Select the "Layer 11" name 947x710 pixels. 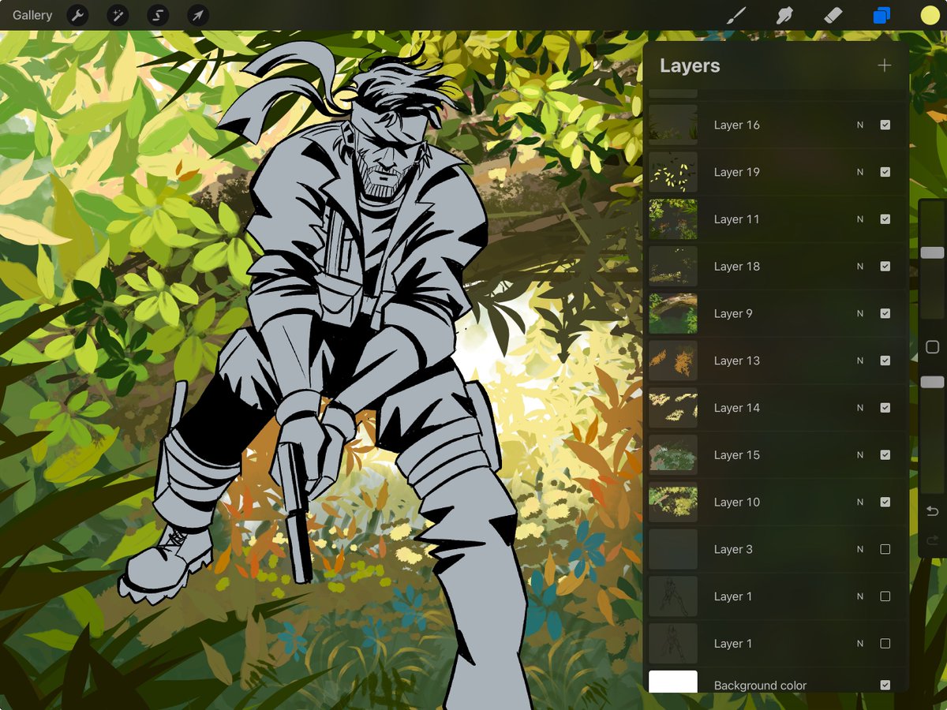tap(737, 219)
